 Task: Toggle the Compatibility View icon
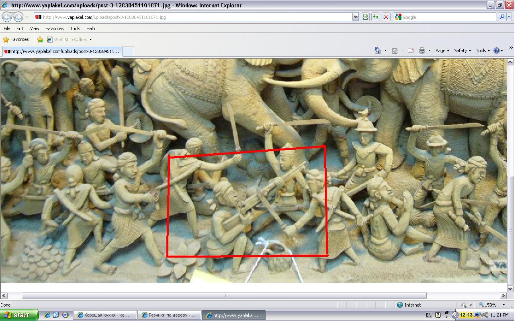pyautogui.click(x=365, y=17)
